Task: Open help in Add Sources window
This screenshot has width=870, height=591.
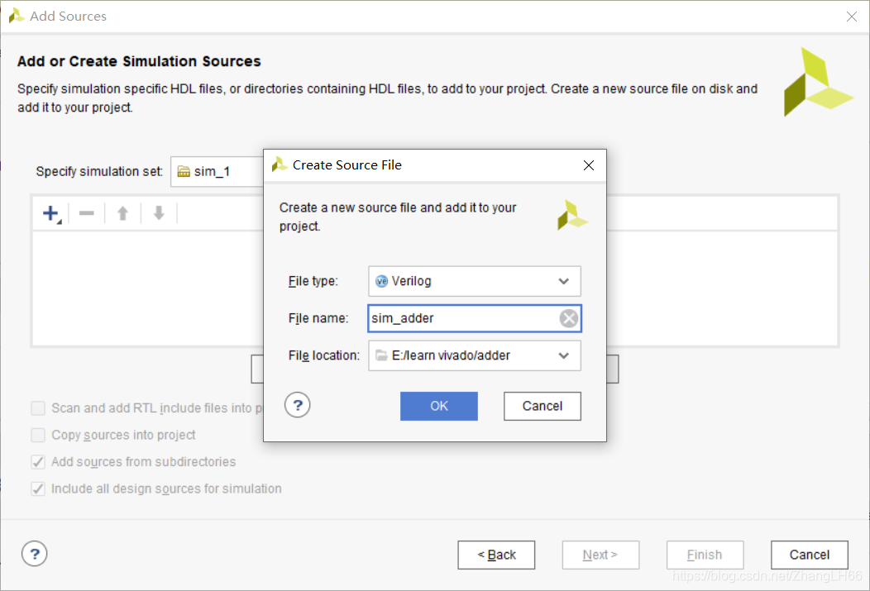Action: pyautogui.click(x=35, y=554)
